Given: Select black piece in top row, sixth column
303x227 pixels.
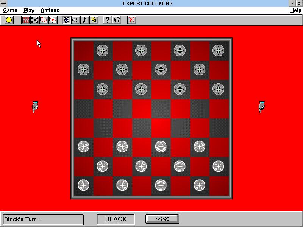Looking at the screenshot, I should point(180,50).
